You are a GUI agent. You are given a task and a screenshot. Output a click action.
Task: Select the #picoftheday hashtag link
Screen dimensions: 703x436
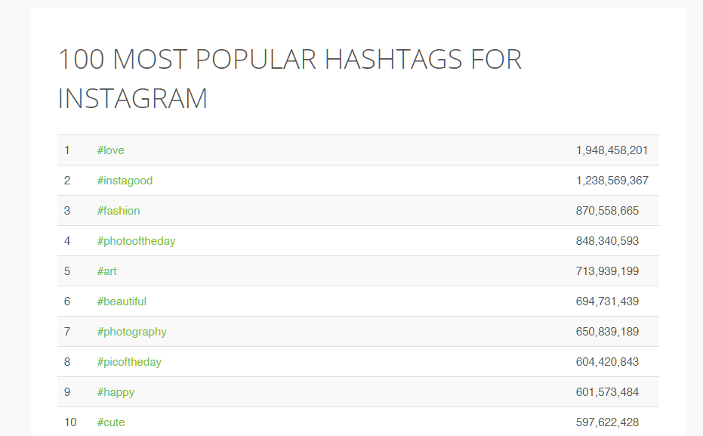point(129,362)
